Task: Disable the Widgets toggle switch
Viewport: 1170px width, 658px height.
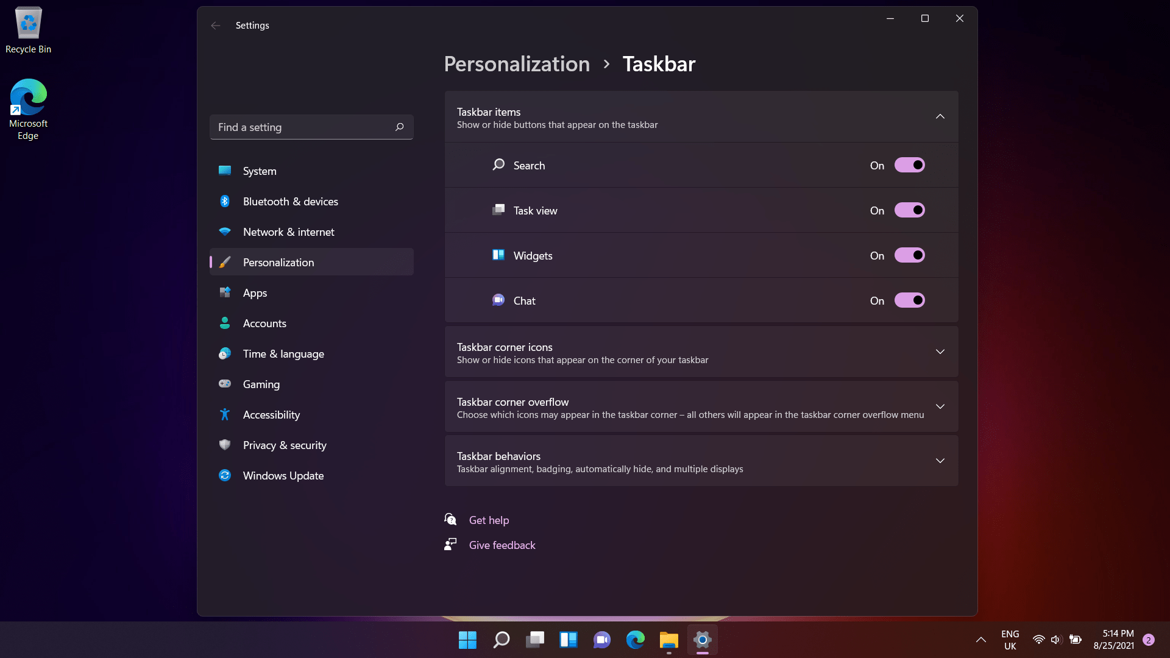Action: click(x=909, y=255)
